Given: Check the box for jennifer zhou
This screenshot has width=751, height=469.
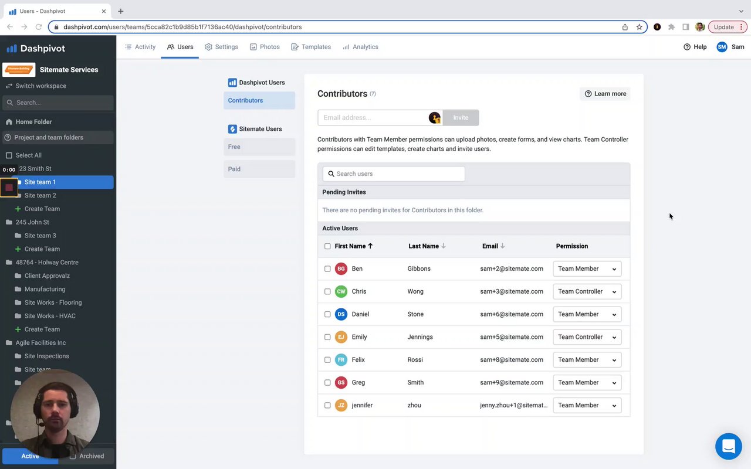Looking at the screenshot, I should click(327, 405).
